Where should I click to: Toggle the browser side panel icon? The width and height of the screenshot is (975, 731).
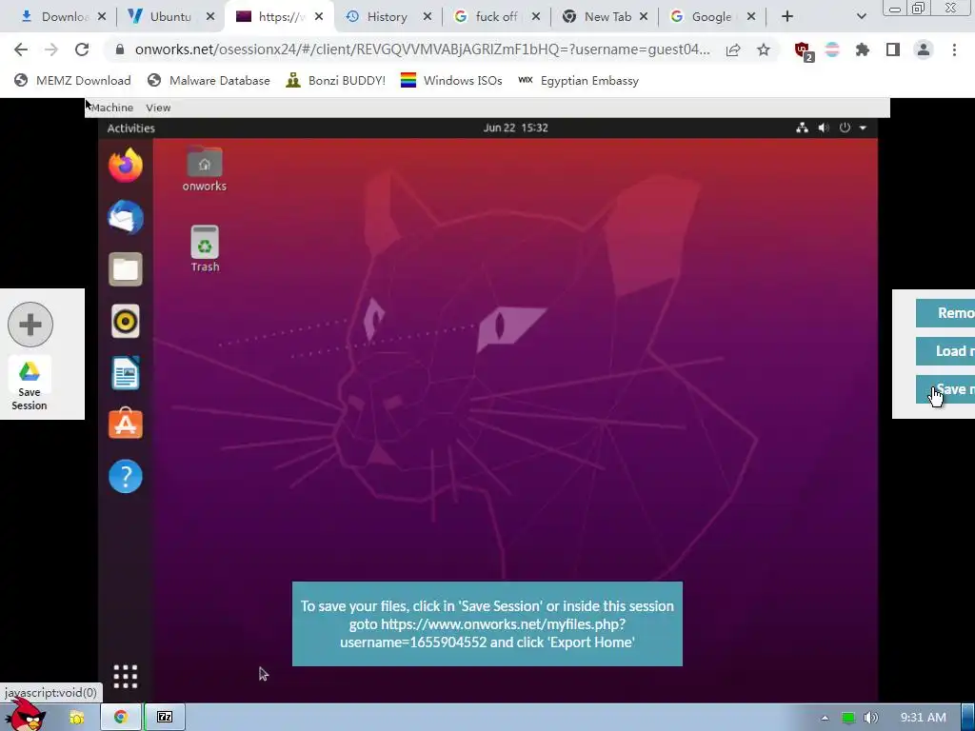click(x=893, y=49)
